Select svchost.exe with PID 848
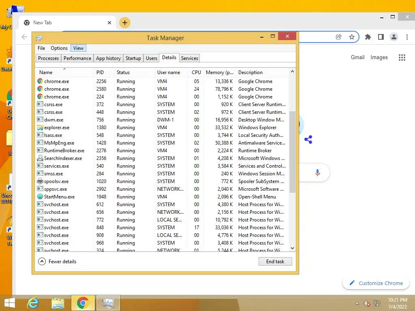 click(x=163, y=228)
